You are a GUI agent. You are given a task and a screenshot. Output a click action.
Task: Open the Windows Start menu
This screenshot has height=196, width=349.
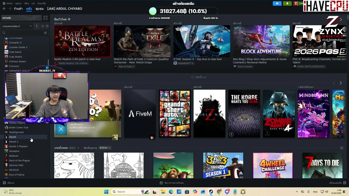click(106, 192)
